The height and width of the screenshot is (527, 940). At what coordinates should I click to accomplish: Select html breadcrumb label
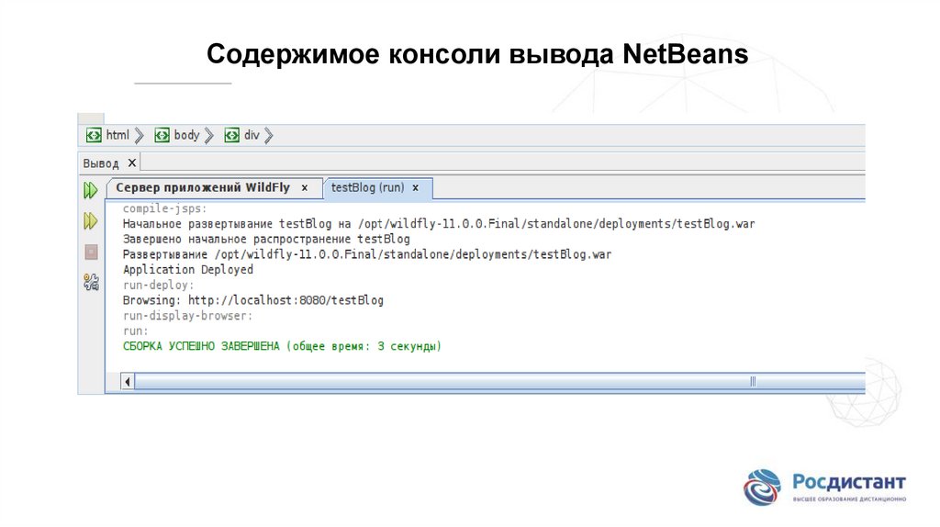click(117, 135)
